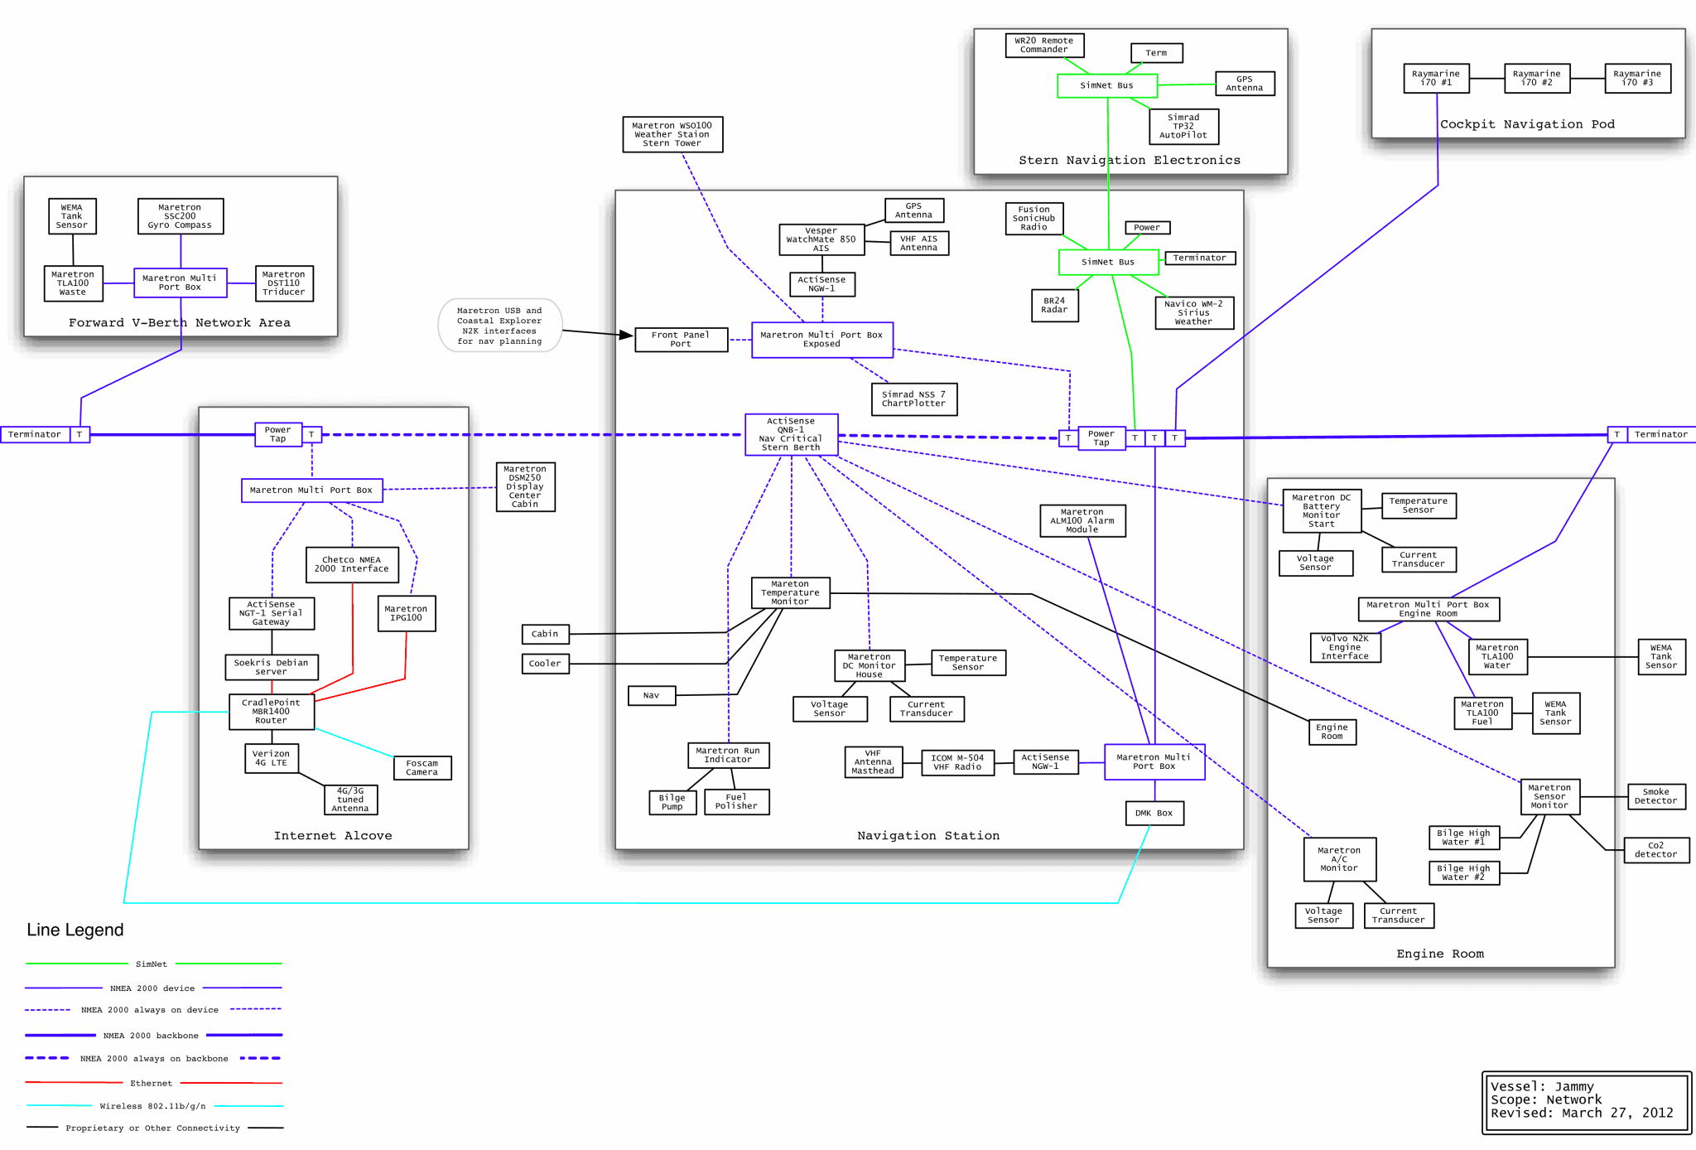Image resolution: width=1696 pixels, height=1150 pixels.
Task: Click the Simrad NSS 7 ChartPlotter box
Action: [x=914, y=399]
